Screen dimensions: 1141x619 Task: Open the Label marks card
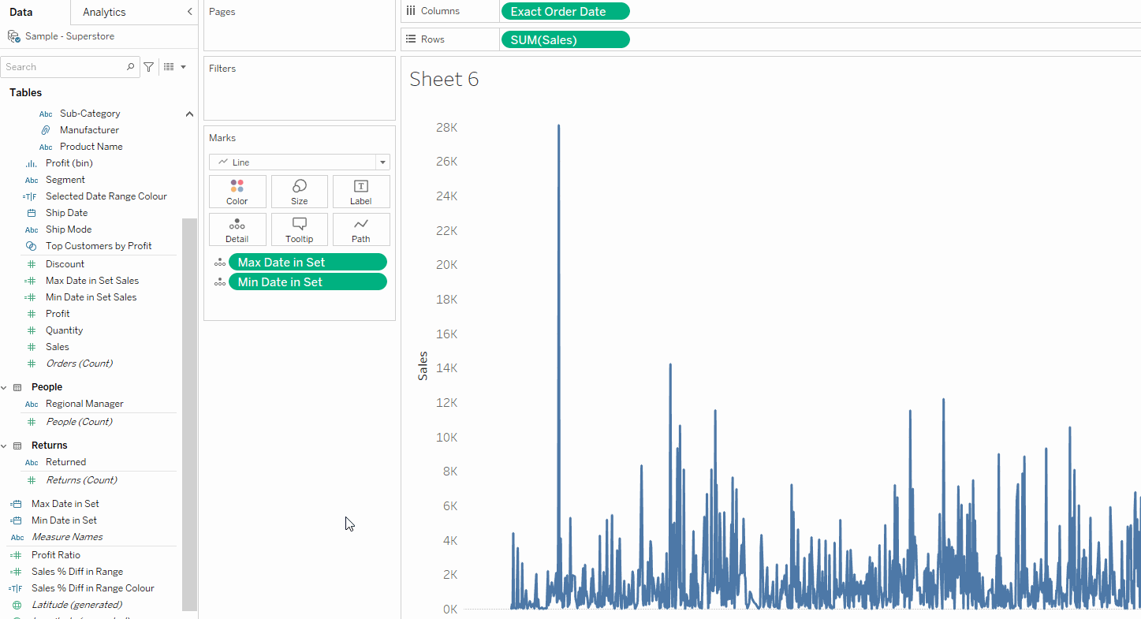coord(361,192)
